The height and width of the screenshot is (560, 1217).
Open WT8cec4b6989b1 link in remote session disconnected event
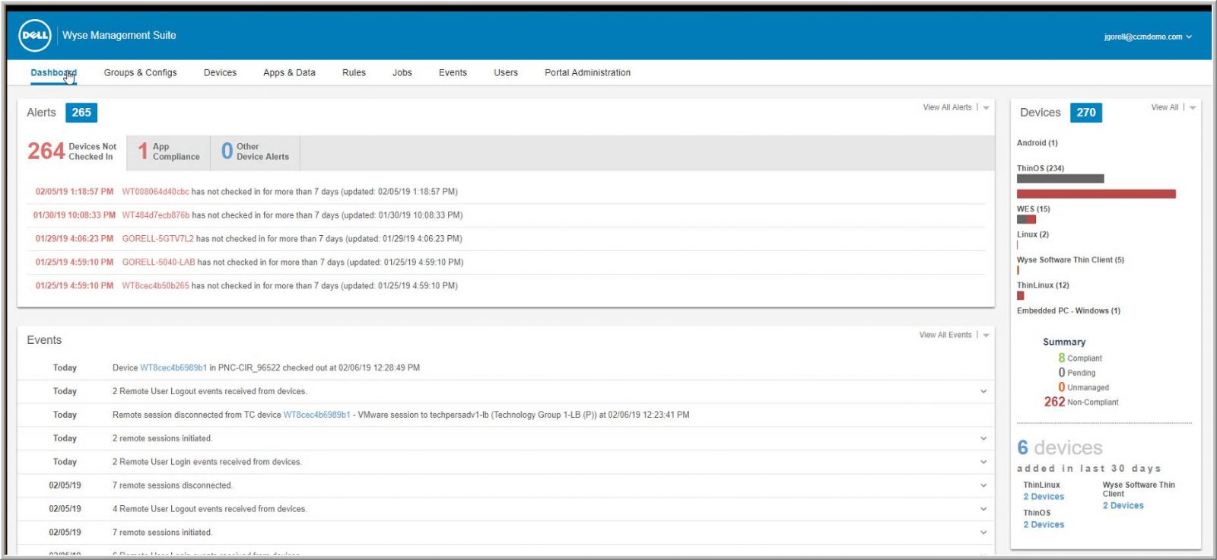coord(317,415)
